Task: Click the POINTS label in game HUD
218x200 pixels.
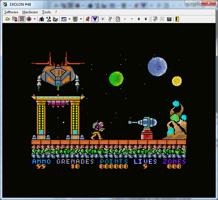Action: coord(114,162)
